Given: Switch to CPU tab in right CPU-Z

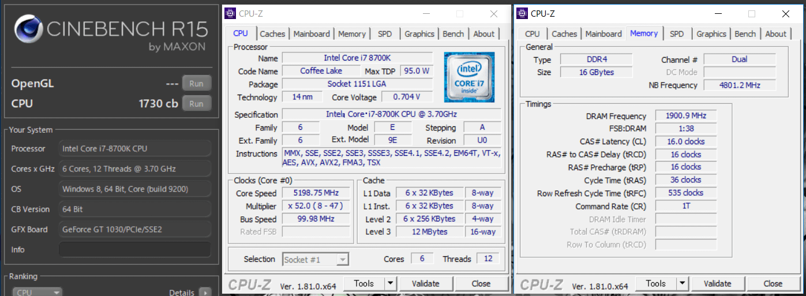Looking at the screenshot, I should coord(533,34).
